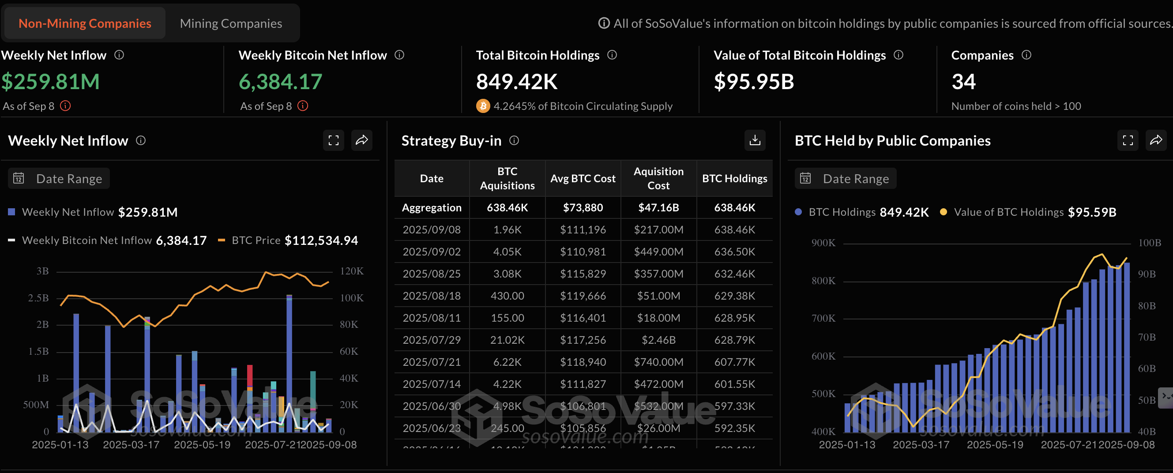Image resolution: width=1173 pixels, height=473 pixels.
Task: Open the Strategy Buy-in info tooltip
Action: (x=514, y=141)
